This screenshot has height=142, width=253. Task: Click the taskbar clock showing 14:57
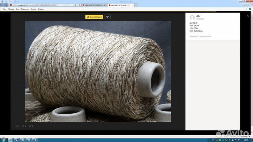pos(246,140)
